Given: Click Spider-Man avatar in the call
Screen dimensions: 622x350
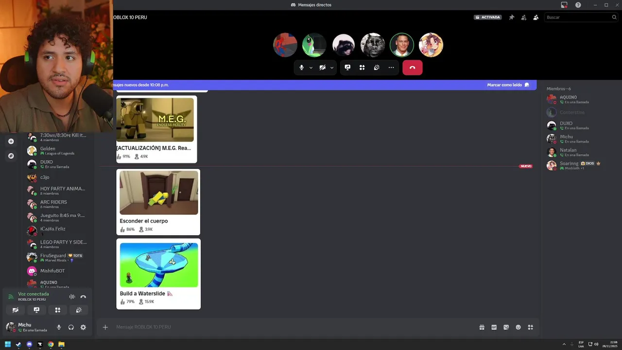Looking at the screenshot, I should pyautogui.click(x=285, y=45).
